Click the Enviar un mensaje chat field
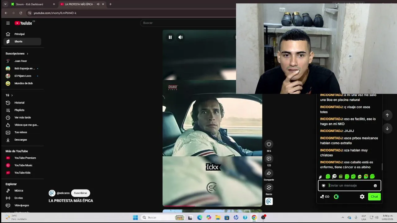This screenshot has height=223, width=397. coord(349,186)
